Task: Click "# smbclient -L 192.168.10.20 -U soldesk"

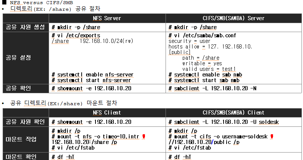Action: point(224,122)
